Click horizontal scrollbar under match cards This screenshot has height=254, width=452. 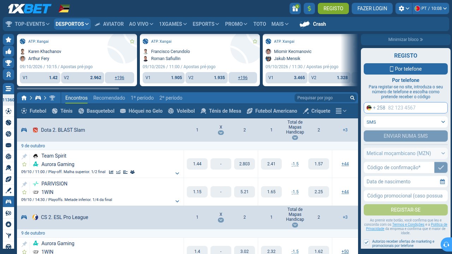pos(68,88)
